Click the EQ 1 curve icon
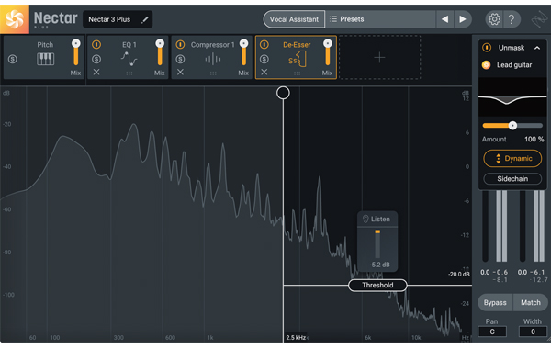Viewport: 551px width, 349px height. [129, 59]
